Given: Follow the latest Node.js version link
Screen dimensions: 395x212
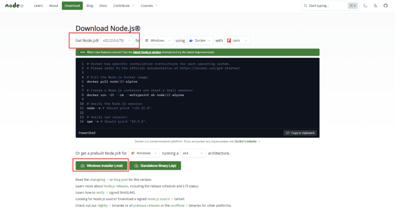Looking at the screenshot, I should [x=147, y=52].
